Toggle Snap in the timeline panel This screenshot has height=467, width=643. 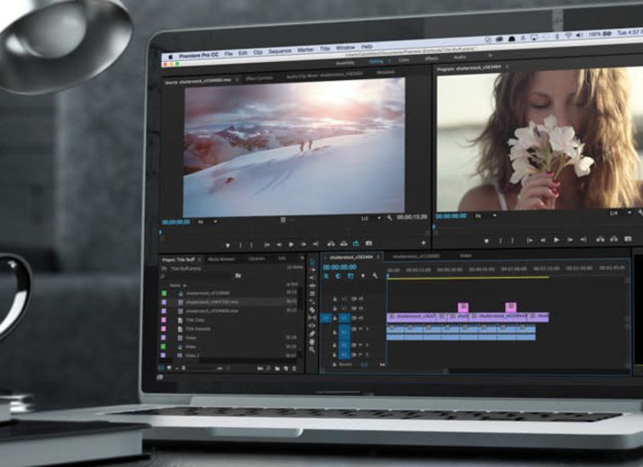pyautogui.click(x=338, y=276)
